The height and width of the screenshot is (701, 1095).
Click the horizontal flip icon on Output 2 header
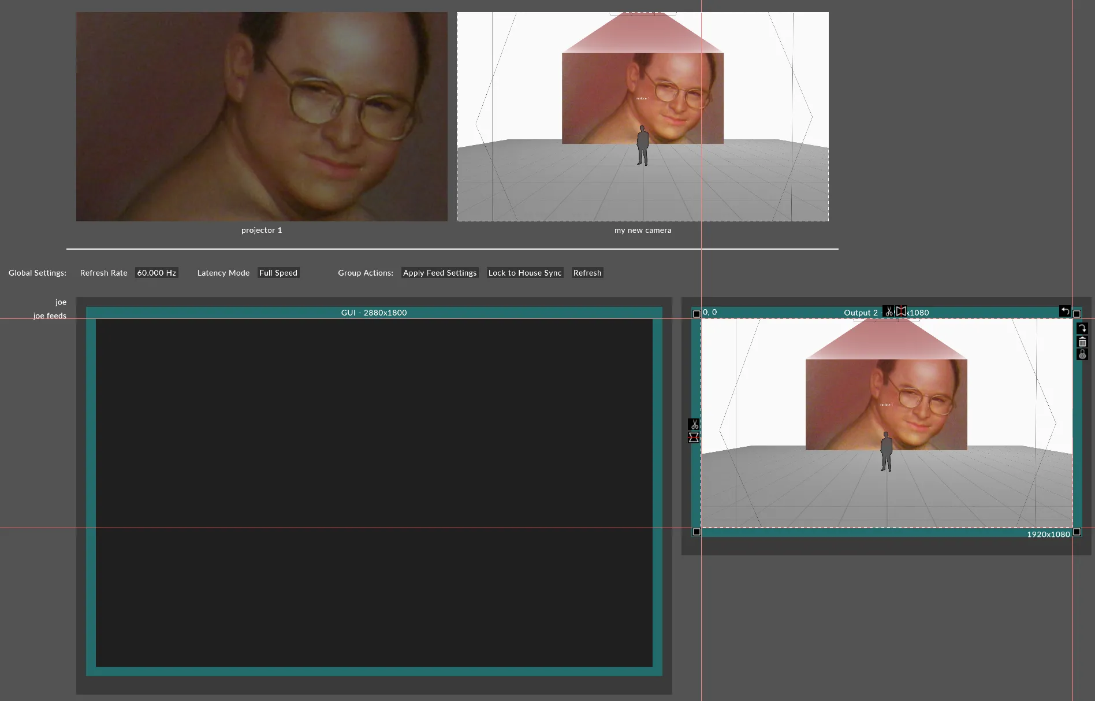[901, 311]
